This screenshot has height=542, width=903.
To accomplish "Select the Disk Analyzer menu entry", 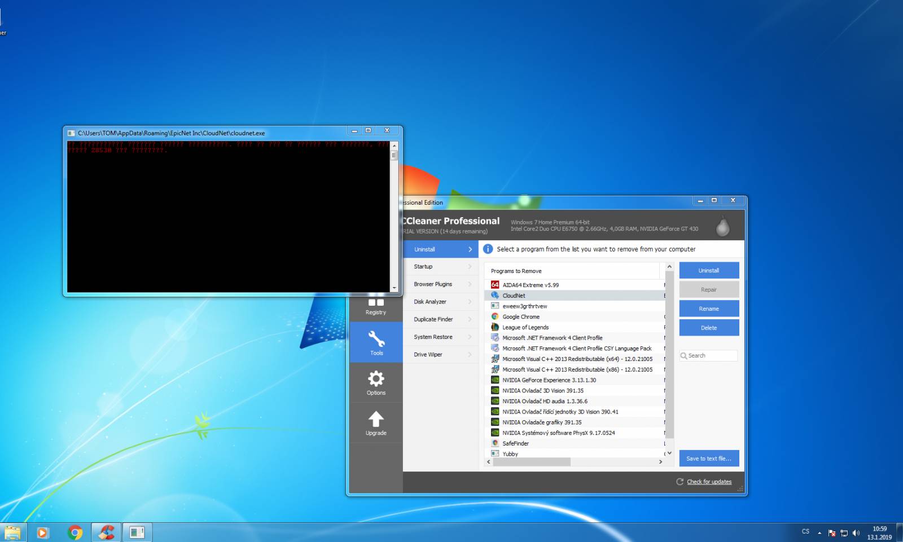I will click(x=441, y=302).
